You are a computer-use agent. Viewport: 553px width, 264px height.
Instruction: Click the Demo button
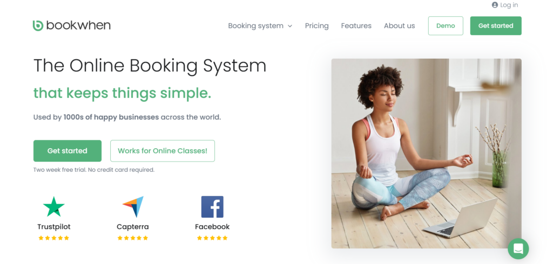coord(446,26)
